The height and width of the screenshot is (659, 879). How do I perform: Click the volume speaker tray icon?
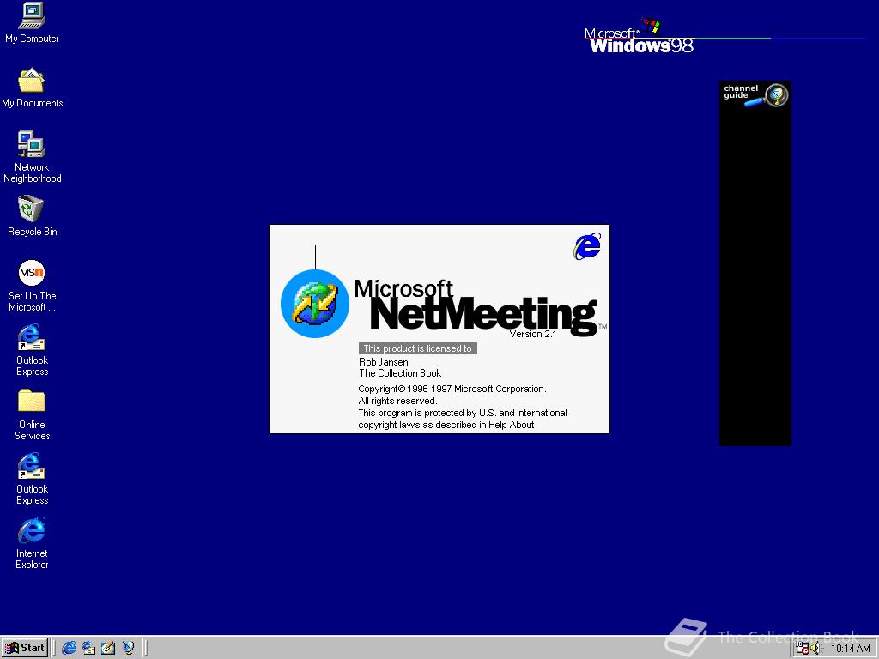coord(815,649)
